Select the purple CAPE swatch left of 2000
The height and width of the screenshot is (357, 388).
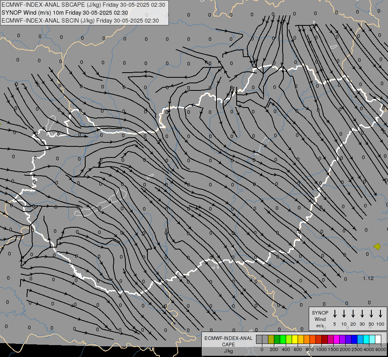tap(342, 340)
